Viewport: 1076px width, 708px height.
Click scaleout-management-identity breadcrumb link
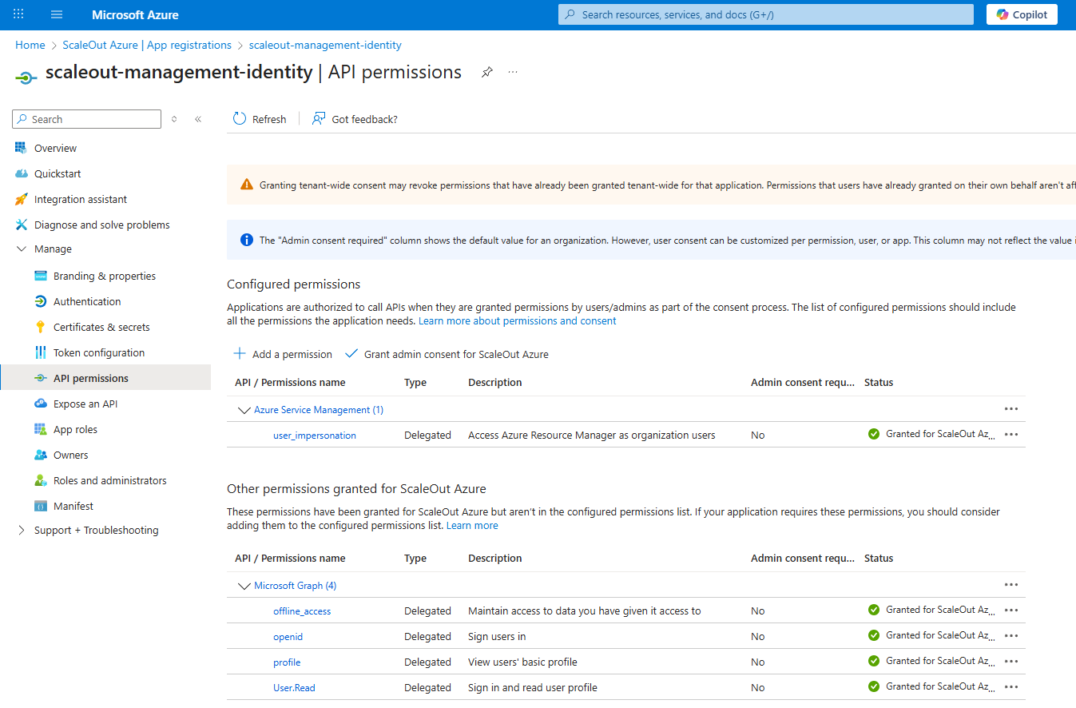pyautogui.click(x=325, y=45)
